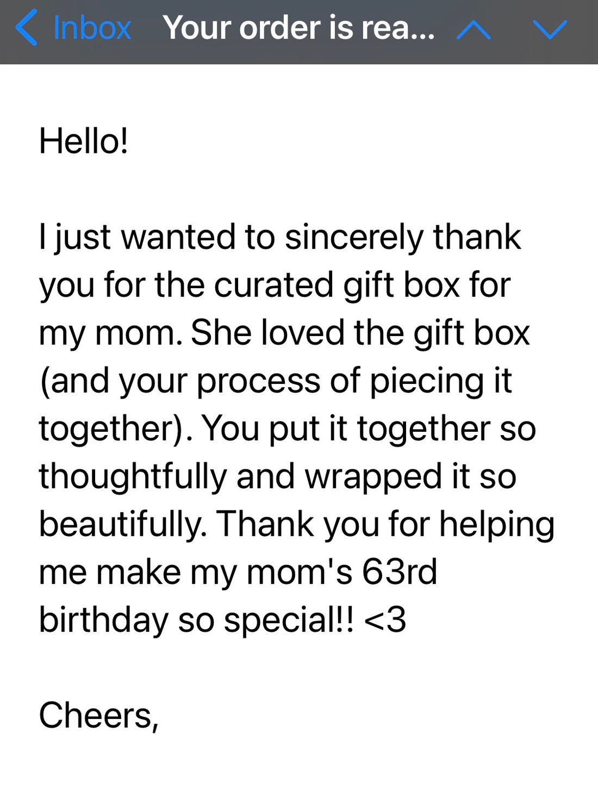
Task: Click the '<3' heart emoticon text
Action: coord(385,620)
